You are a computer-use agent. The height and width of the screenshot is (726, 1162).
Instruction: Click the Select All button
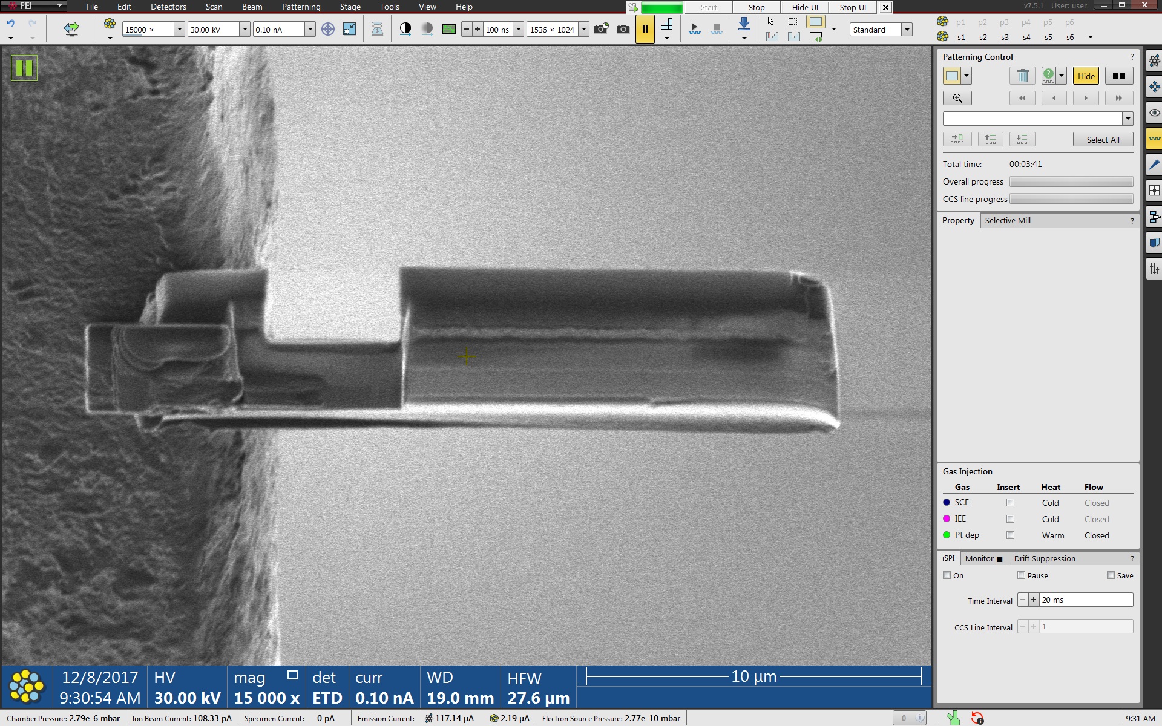1102,140
